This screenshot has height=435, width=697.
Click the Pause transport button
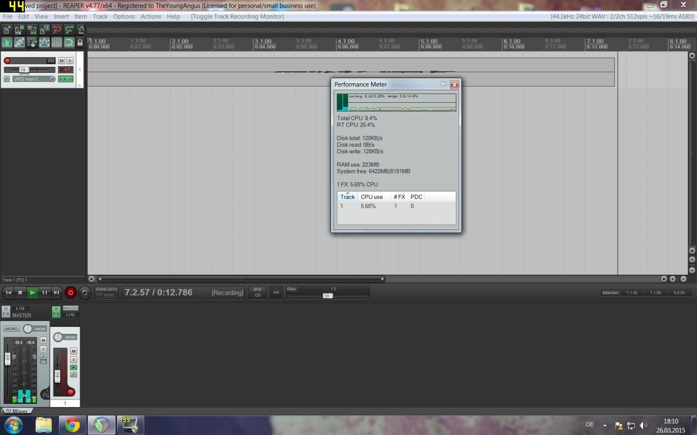pos(45,293)
